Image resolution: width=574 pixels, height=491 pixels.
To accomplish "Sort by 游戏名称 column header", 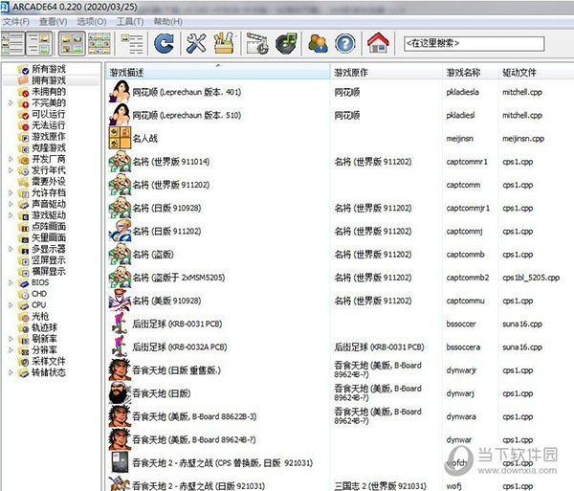I will click(x=470, y=73).
